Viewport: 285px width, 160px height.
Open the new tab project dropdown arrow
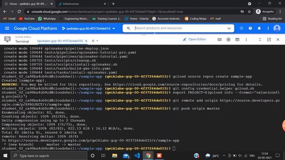(x=97, y=41)
